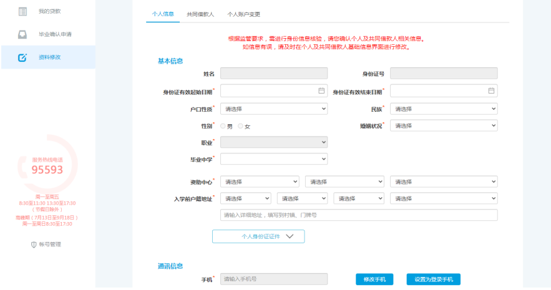Select the 男 radio button

(223, 126)
